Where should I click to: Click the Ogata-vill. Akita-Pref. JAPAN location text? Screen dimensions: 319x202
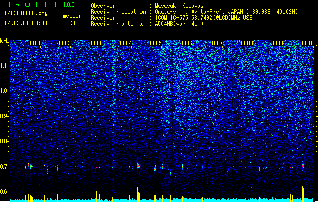(x=226, y=12)
